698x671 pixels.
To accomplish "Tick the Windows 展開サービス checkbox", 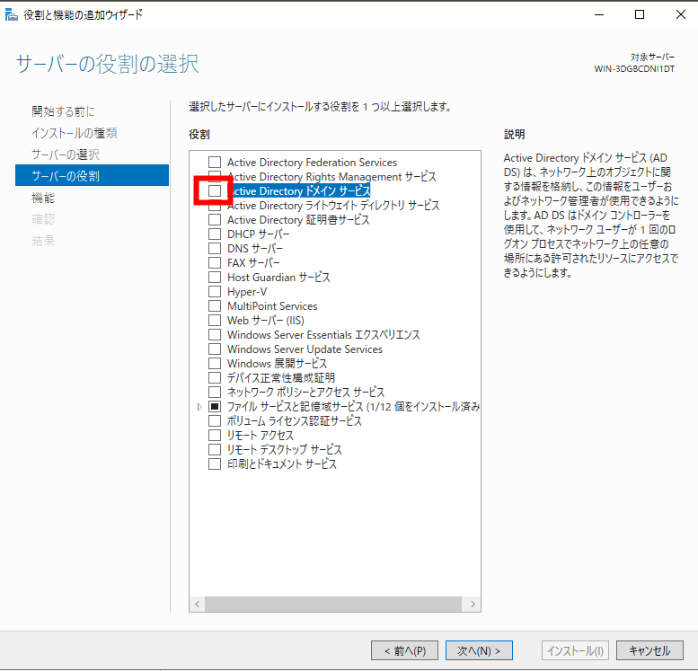I will [215, 363].
